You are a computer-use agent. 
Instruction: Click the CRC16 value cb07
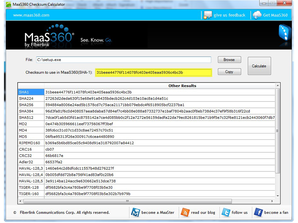[50, 149]
